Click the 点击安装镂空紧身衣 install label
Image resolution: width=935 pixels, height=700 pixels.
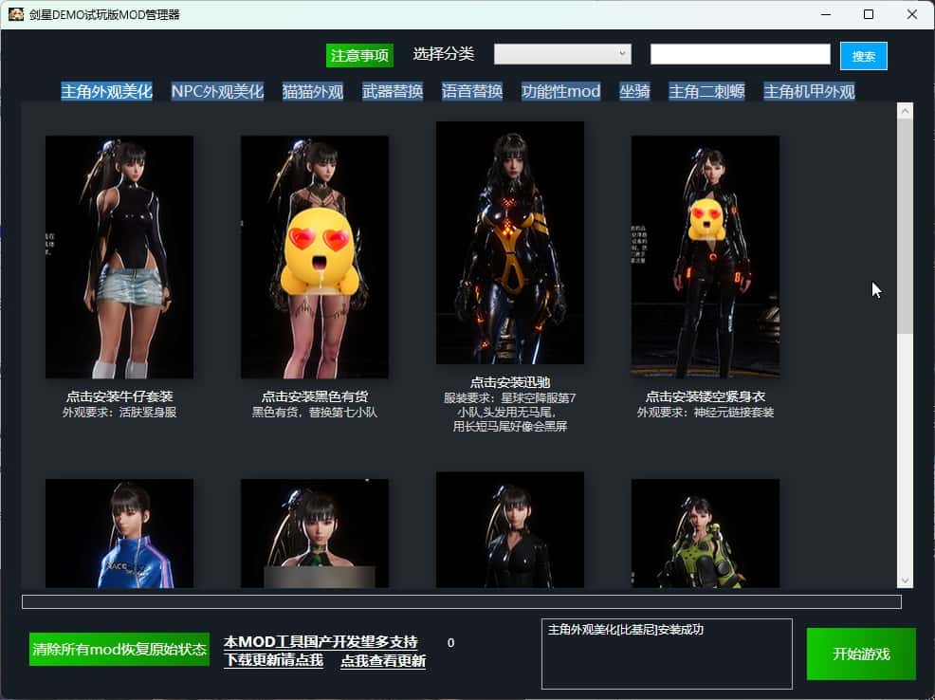pyautogui.click(x=706, y=396)
